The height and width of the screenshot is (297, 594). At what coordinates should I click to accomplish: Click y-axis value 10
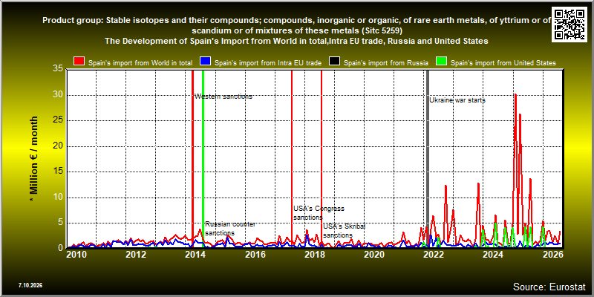pos(58,198)
